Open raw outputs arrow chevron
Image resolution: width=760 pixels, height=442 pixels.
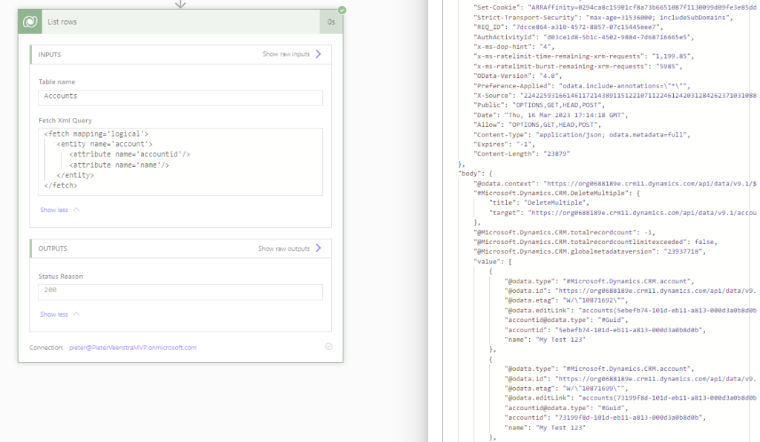pyautogui.click(x=318, y=248)
